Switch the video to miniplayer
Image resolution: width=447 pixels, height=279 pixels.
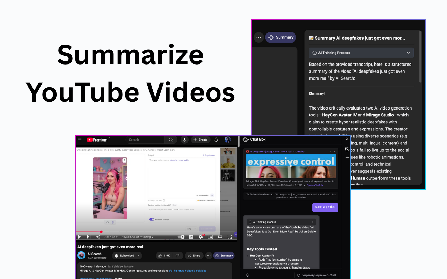click(x=210, y=237)
